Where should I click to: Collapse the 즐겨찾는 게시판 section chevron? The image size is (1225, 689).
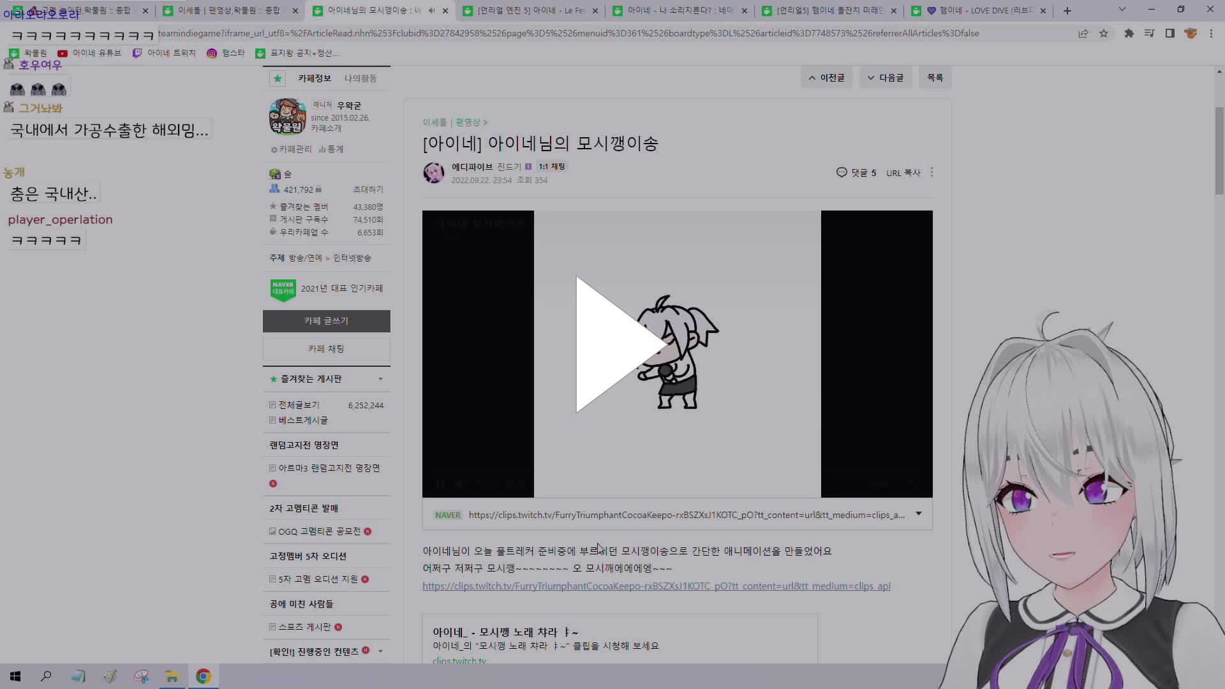point(381,378)
